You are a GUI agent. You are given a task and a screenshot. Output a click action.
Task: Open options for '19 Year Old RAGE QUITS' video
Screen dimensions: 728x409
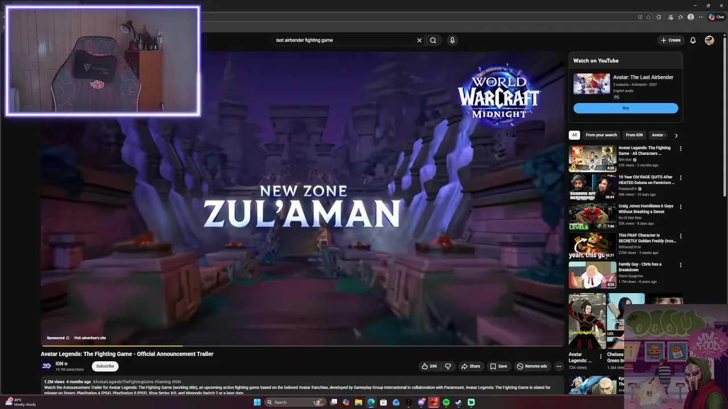coord(681,178)
